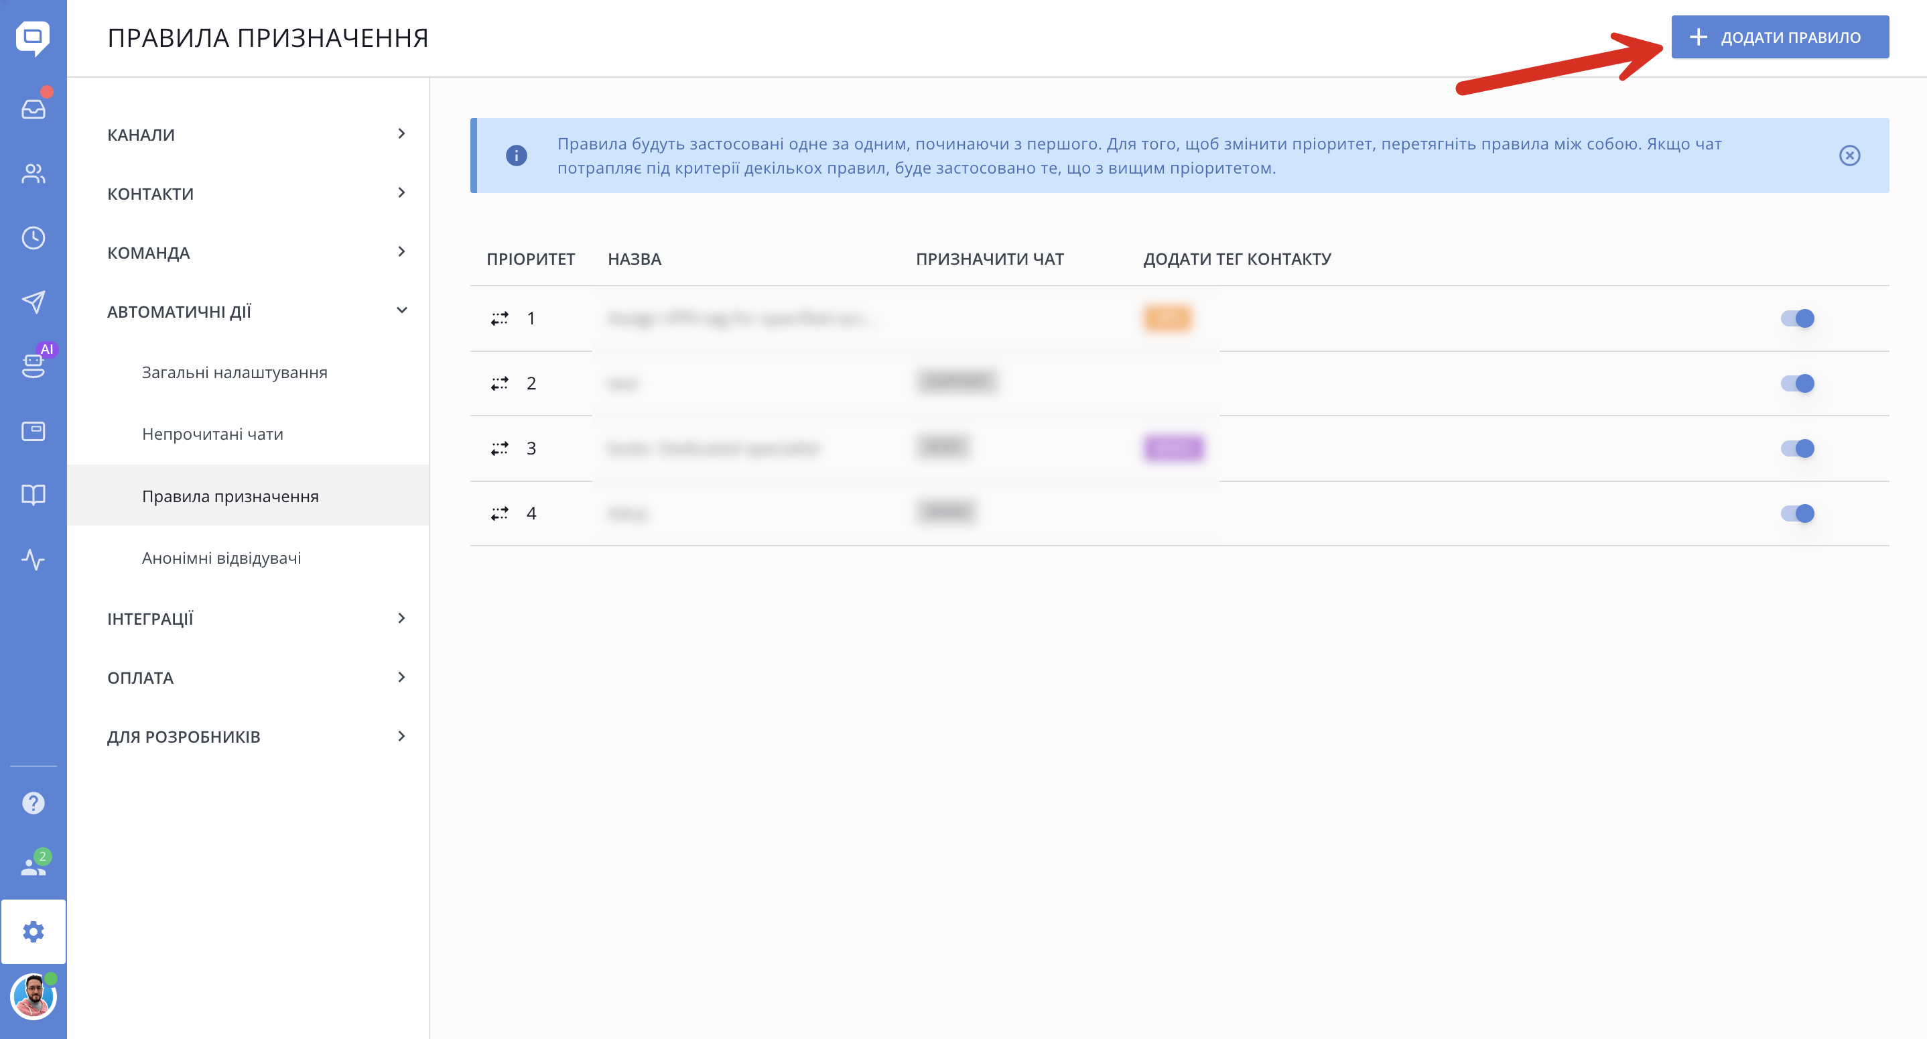Screen dimensions: 1927x1039
Task: Open the contacts people icon
Action: (x=33, y=174)
